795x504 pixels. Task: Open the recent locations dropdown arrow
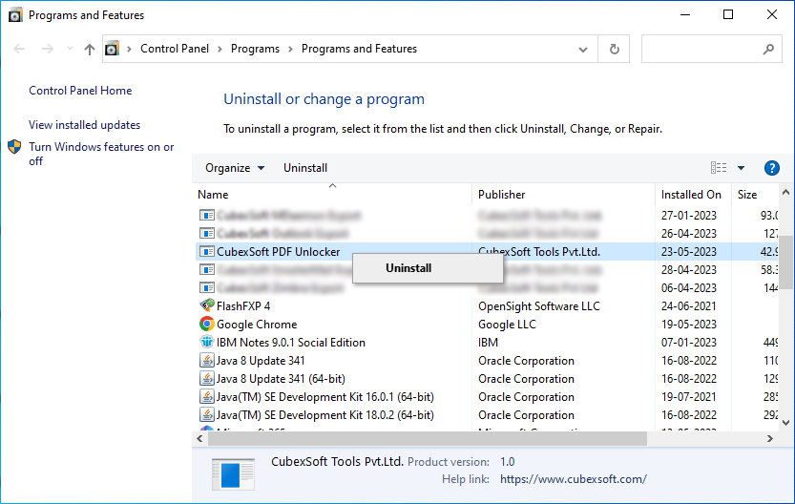tap(70, 49)
